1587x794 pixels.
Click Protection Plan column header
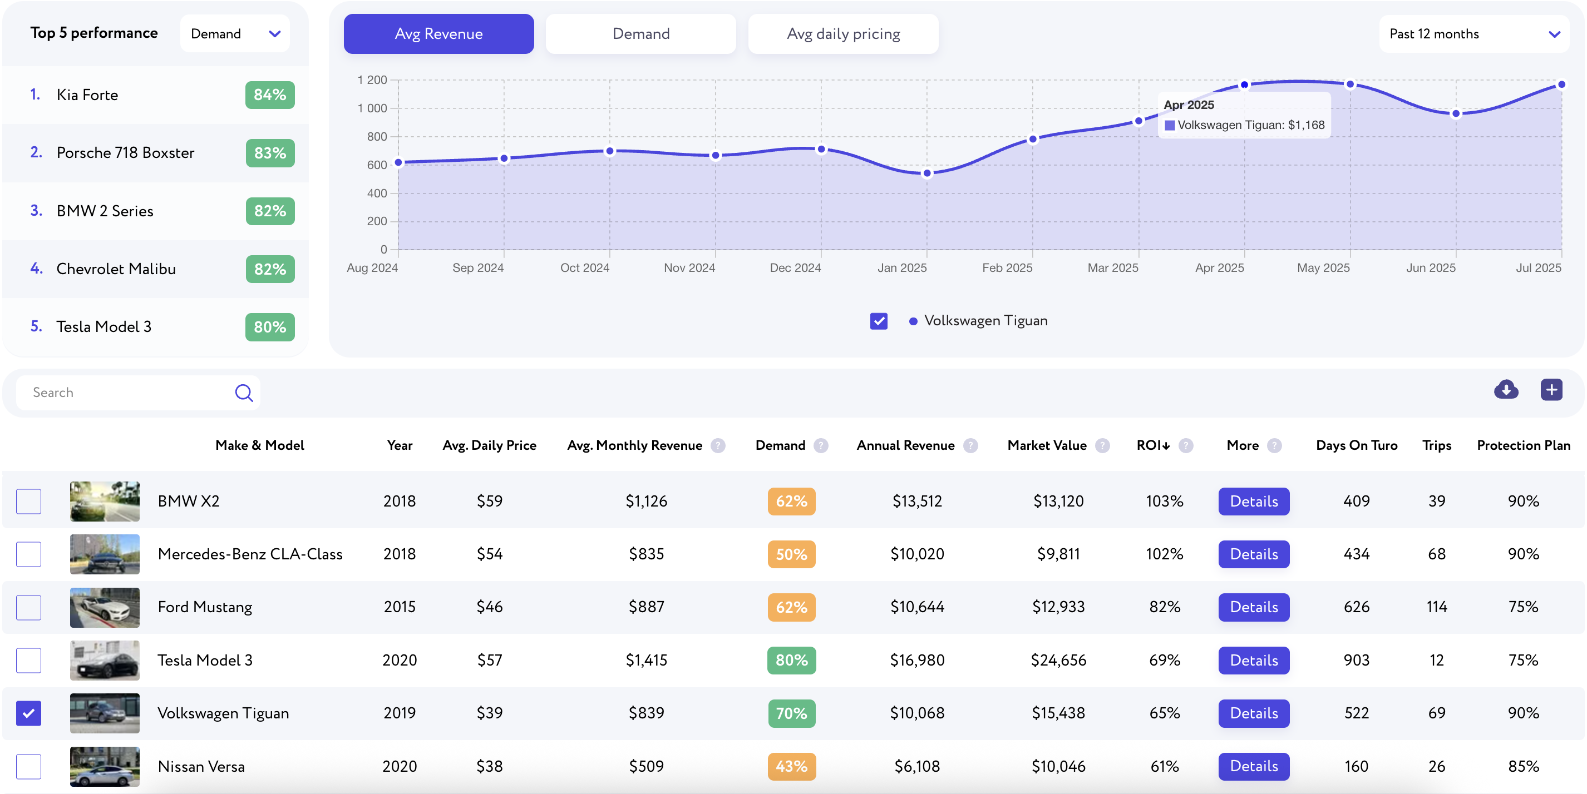click(1524, 445)
